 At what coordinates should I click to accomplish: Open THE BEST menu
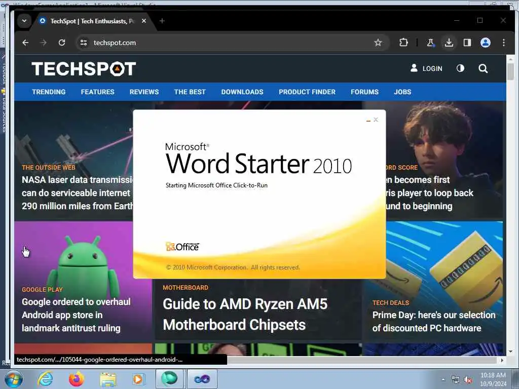(x=190, y=92)
